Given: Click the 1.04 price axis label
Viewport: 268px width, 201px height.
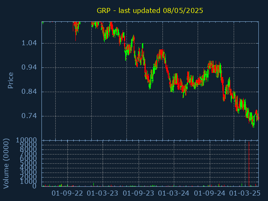Looking at the screenshot, I should tap(29, 43).
